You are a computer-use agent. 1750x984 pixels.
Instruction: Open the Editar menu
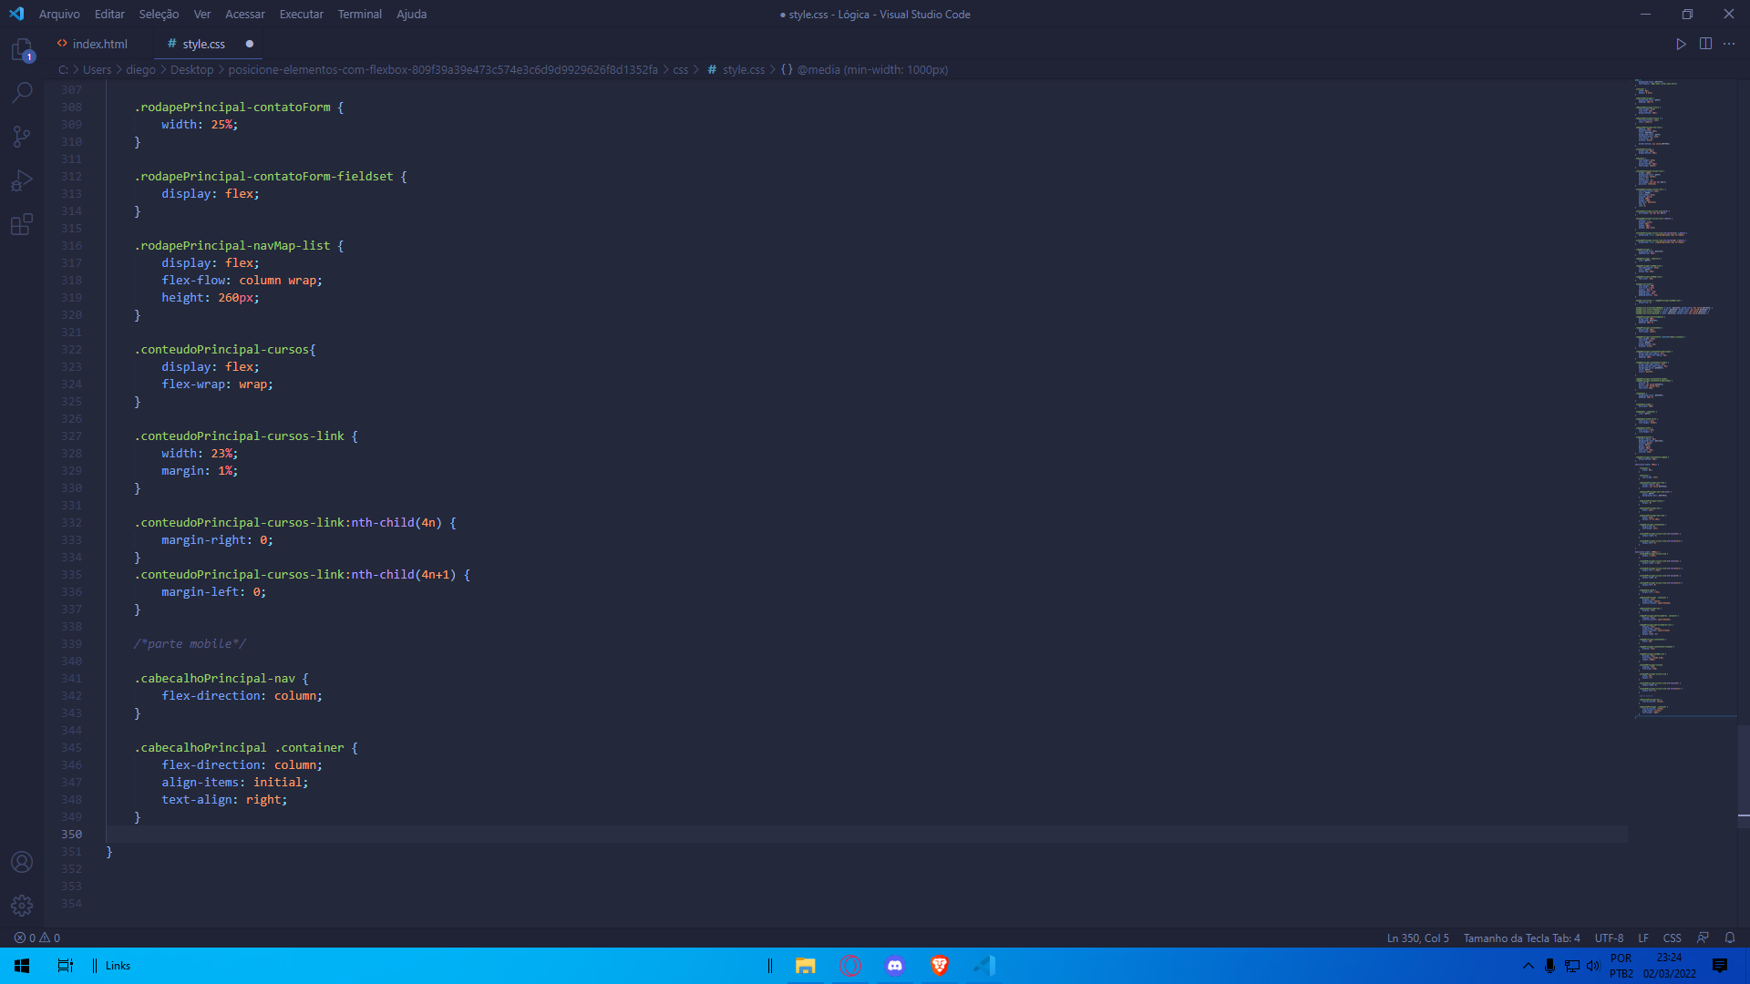pos(109,14)
